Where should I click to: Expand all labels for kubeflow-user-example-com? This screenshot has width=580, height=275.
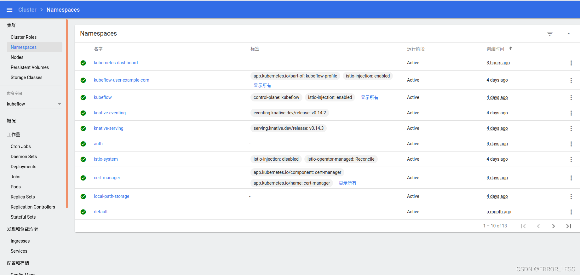[x=262, y=86]
